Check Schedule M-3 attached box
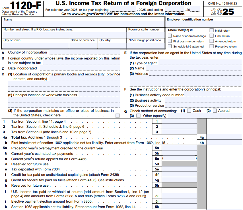Viewport: 243px width, 210px height. (x=170, y=46)
